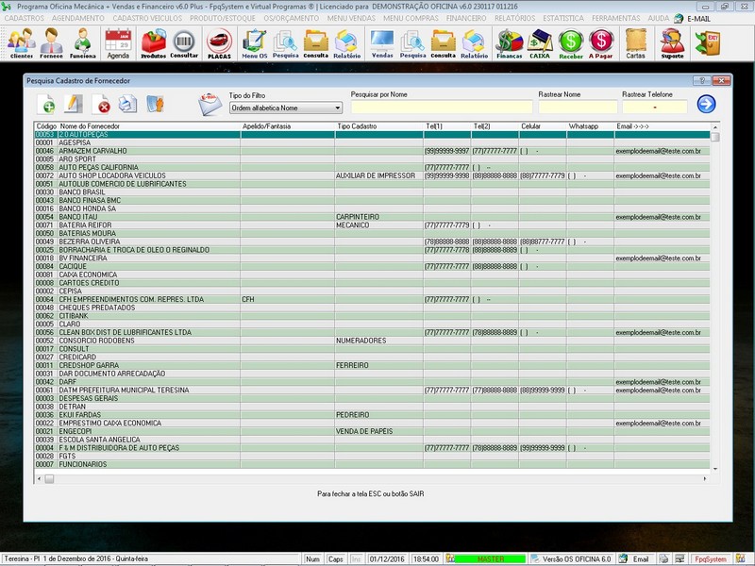Click the Pesquisar por Nome field
755x566 pixels.
click(442, 107)
